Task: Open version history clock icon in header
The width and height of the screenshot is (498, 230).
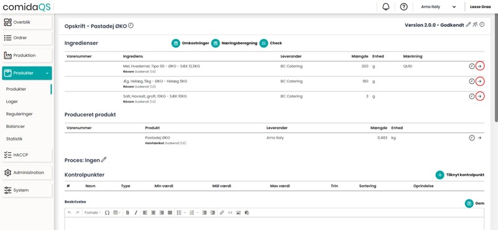Action: tap(482, 24)
